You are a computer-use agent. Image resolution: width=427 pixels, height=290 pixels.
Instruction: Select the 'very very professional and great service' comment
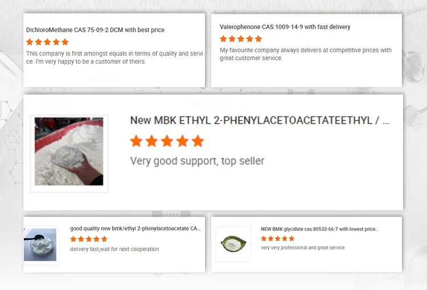pos(302,247)
